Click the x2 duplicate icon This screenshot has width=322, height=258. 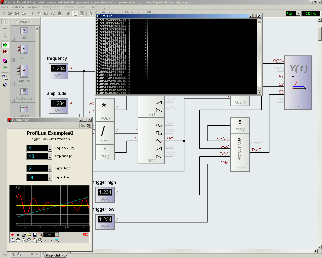(53, 13)
